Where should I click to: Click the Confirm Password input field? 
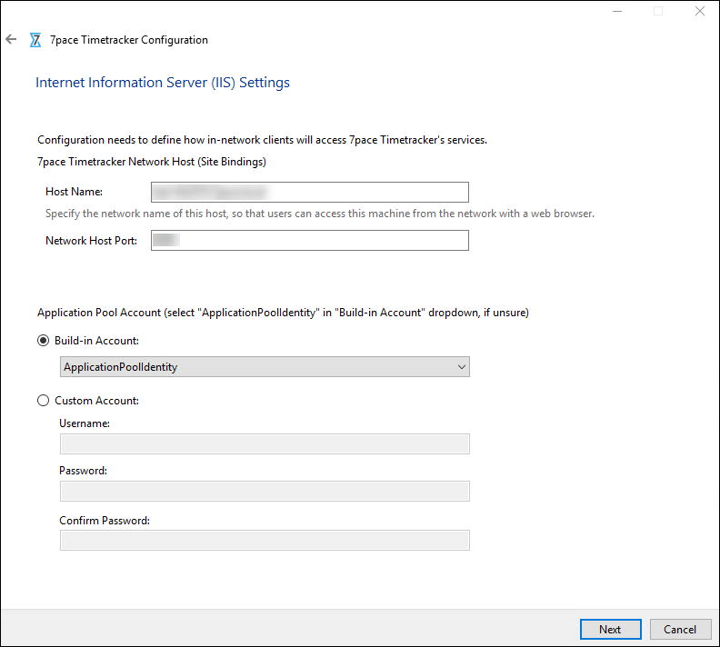pyautogui.click(x=265, y=541)
